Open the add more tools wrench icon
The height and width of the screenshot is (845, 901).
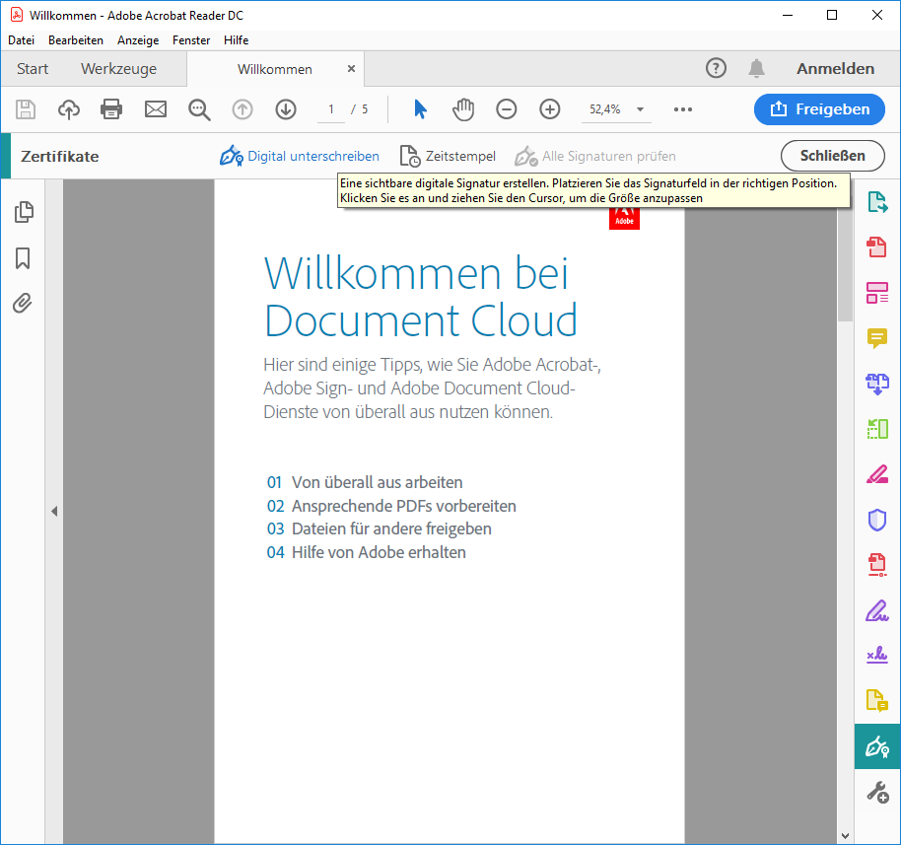[877, 792]
